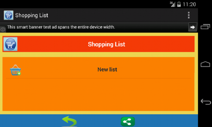Screen dimensions: 212x127
Task: Tap the green curved back arrow
Action: [69, 121]
